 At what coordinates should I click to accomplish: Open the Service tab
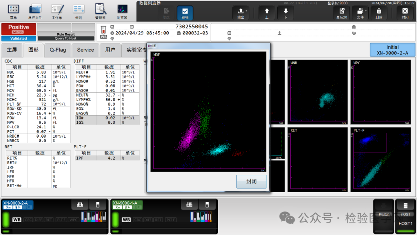pos(85,50)
